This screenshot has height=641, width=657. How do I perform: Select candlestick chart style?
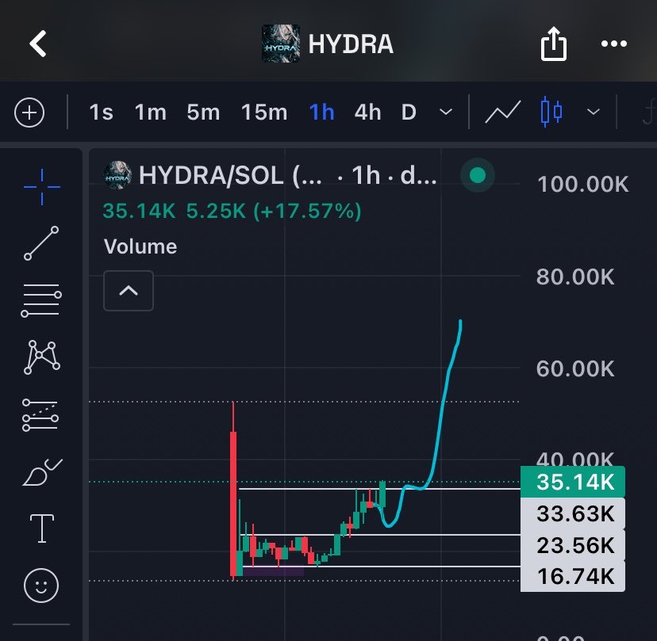pos(551,112)
